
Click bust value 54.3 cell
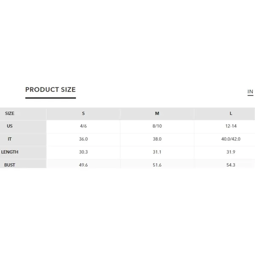231,165
